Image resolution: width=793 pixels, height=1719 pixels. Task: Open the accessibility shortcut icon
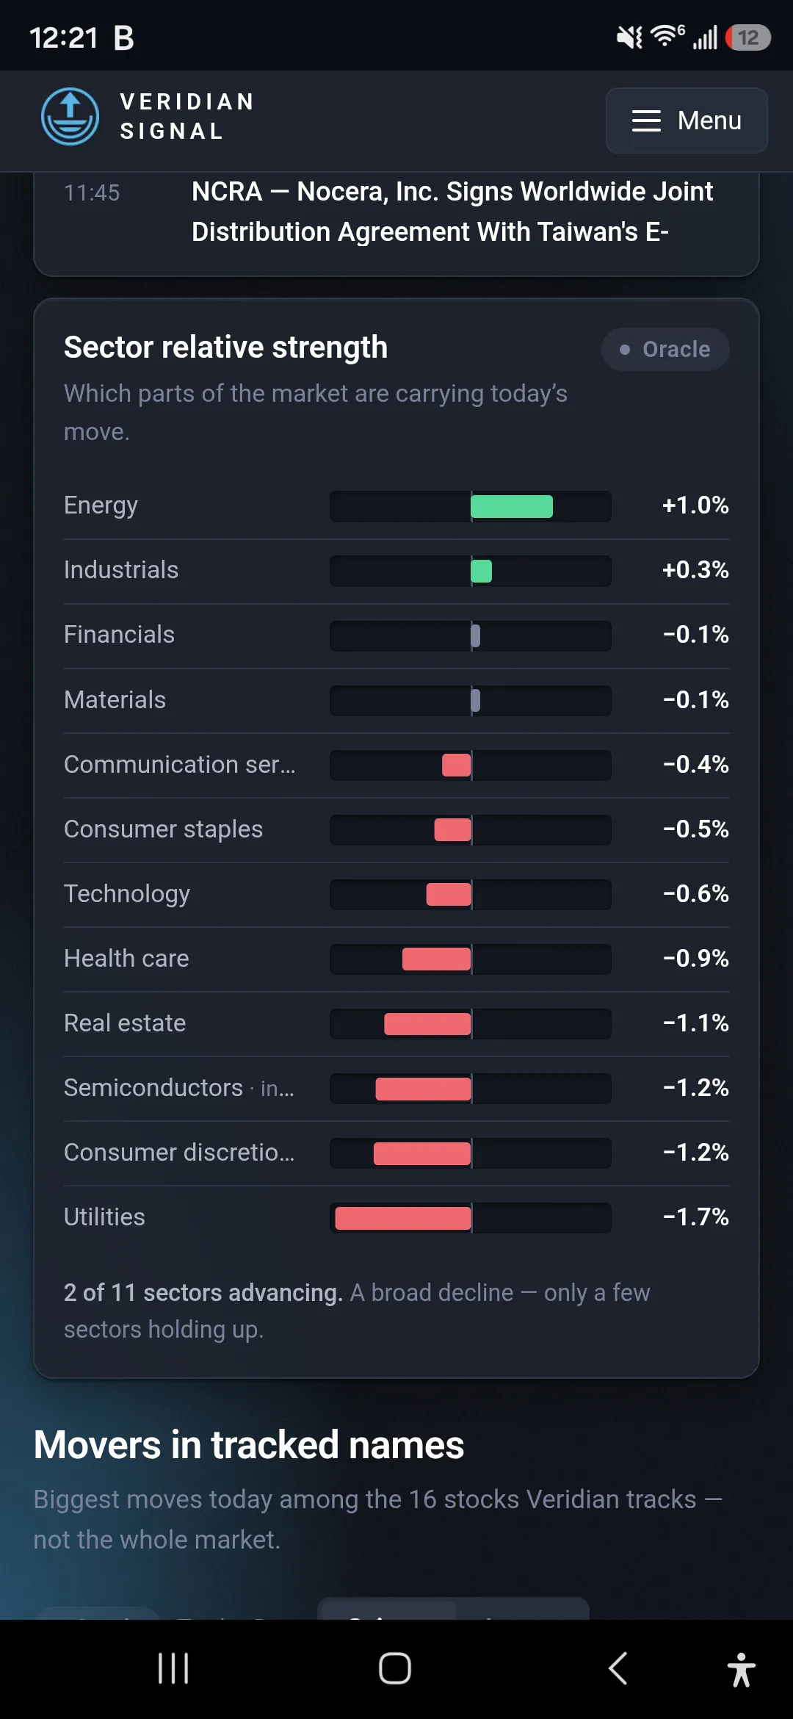point(742,1669)
